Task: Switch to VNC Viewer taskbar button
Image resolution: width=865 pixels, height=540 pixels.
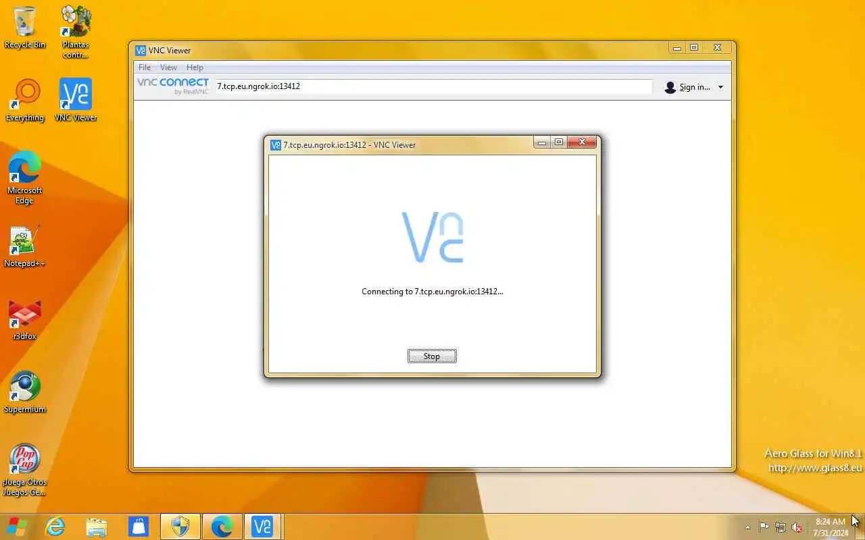Action: click(262, 526)
